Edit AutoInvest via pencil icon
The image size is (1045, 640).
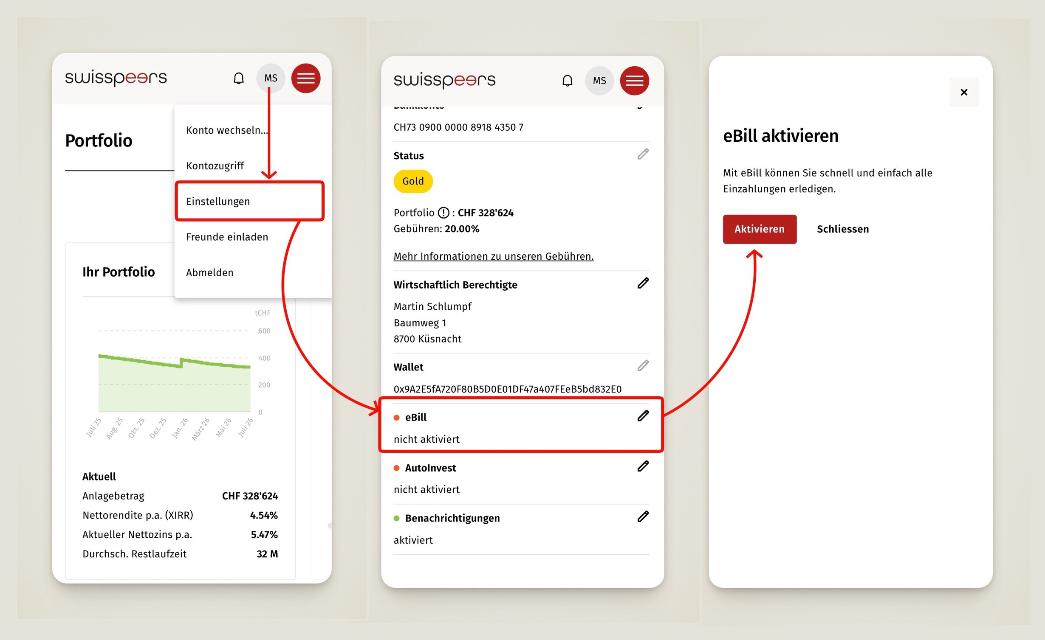[x=643, y=466]
